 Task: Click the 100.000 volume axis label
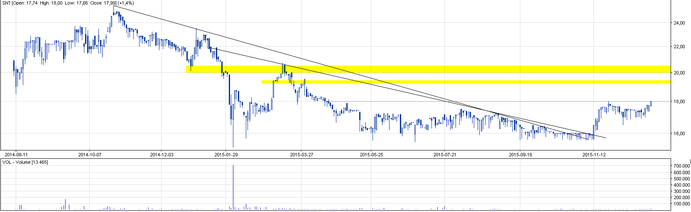point(681,204)
